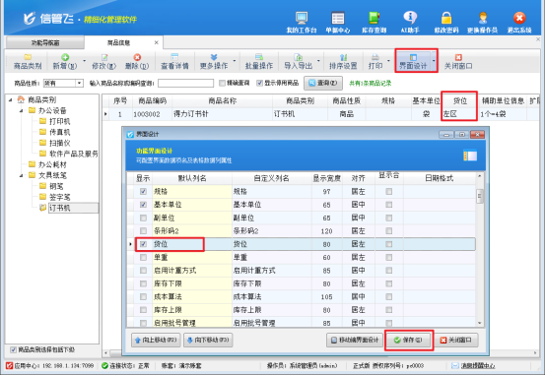This screenshot has width=545, height=375.
Task: Click the 修改 toolbar button
Action: point(103,61)
